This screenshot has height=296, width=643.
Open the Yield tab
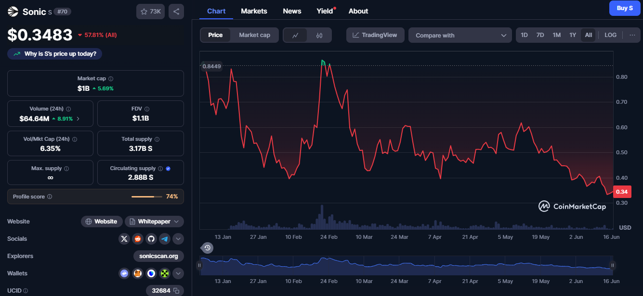click(x=326, y=11)
